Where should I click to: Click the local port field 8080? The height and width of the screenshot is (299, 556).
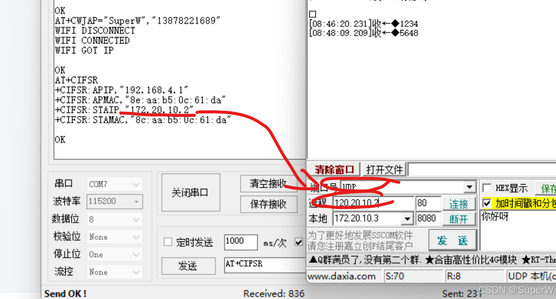[428, 219]
